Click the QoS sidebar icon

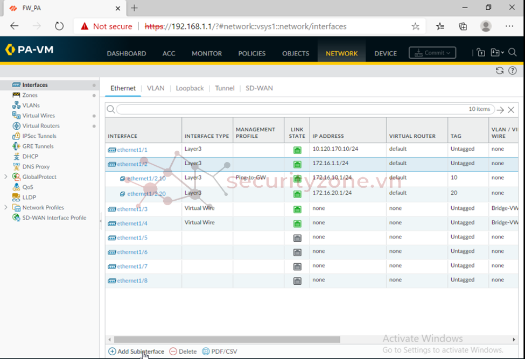16,187
